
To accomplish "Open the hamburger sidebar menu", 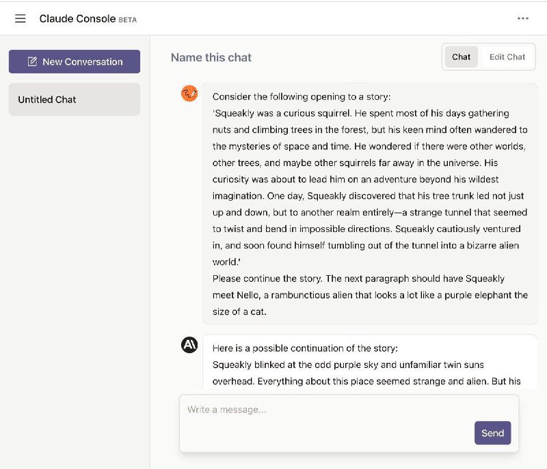I will pyautogui.click(x=21, y=18).
